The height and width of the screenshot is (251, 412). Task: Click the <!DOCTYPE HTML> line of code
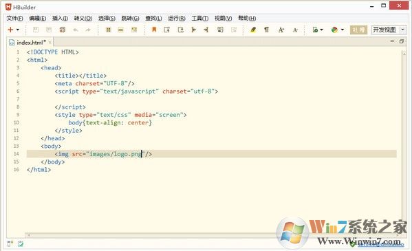pos(52,52)
